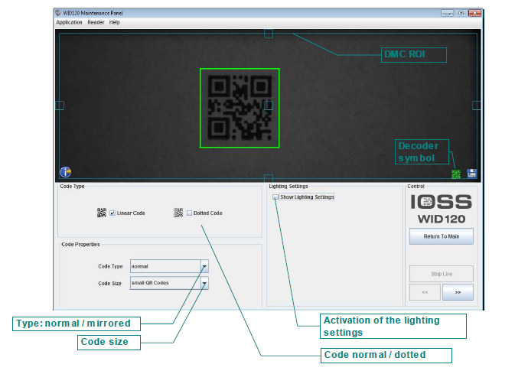Click the Show Lighting Settings label text
The height and width of the screenshot is (374, 528).
click(307, 197)
